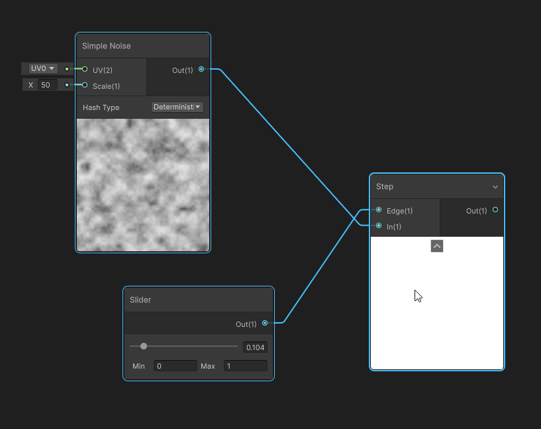541x429 pixels.
Task: Click the Max field of the Slider node
Action: pyautogui.click(x=245, y=366)
